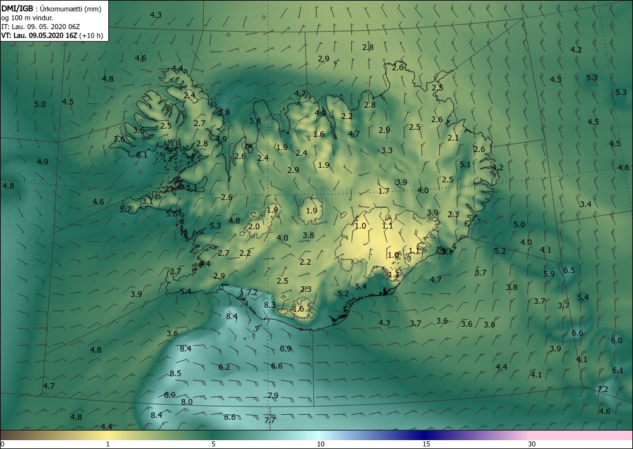Click the 'DMI/IGB : Úrkomumætti (mm)' title text

[51, 8]
